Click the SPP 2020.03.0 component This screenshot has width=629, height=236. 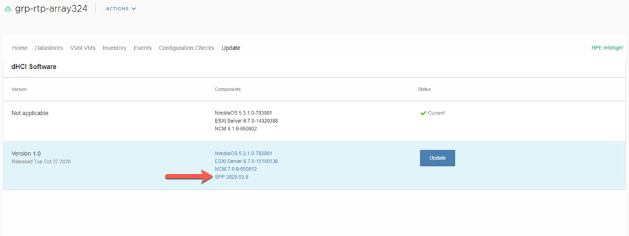pyautogui.click(x=232, y=177)
